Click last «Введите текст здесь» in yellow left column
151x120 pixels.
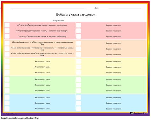42,72
